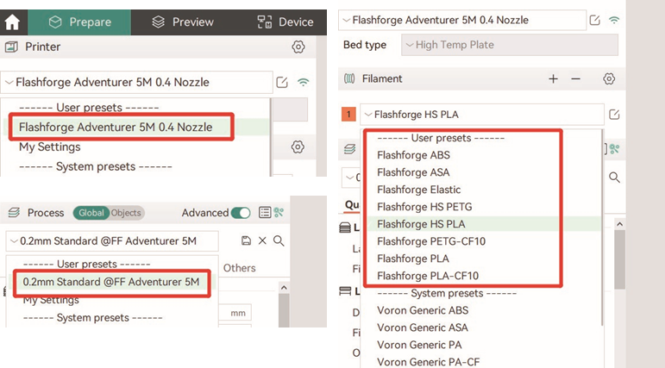
Task: Click the left printer Wi-Fi connection icon
Action: click(x=304, y=82)
